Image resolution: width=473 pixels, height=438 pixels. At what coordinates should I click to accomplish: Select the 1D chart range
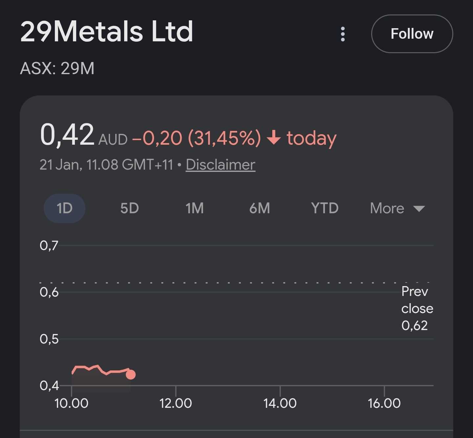tap(64, 208)
